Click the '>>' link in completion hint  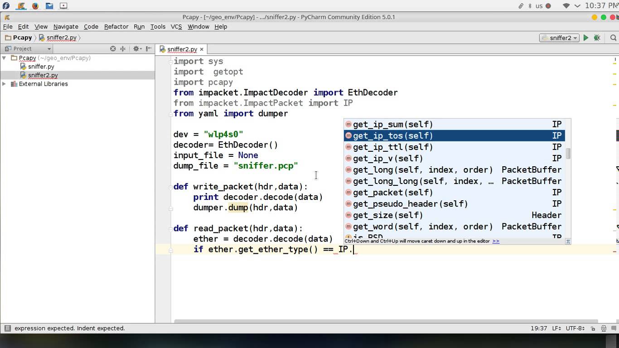(496, 241)
